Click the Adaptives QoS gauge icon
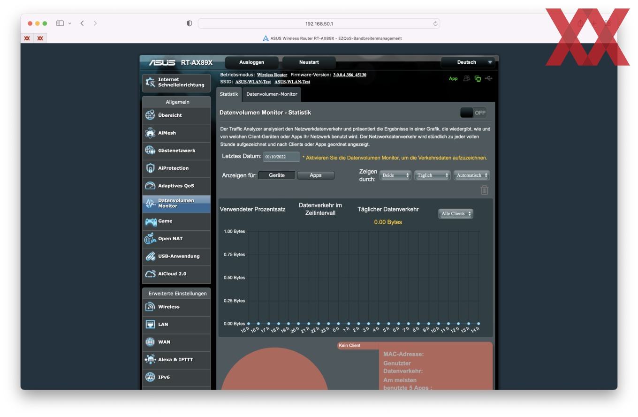638x417 pixels. tap(150, 185)
